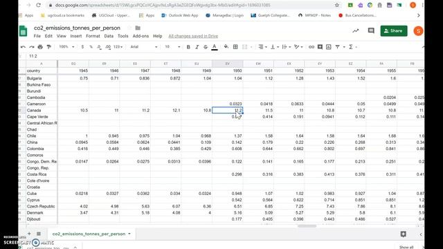Open the Insert menu
This screenshot has width=443, height=249.
pyautogui.click(x=76, y=36)
